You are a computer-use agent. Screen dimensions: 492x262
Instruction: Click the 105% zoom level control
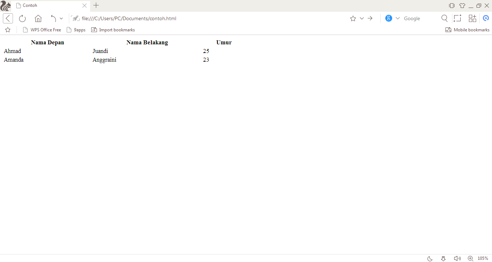click(x=483, y=258)
